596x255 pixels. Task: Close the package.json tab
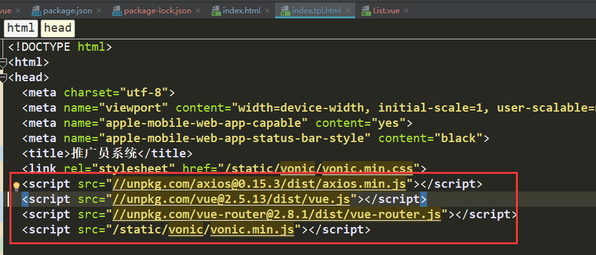pos(100,11)
